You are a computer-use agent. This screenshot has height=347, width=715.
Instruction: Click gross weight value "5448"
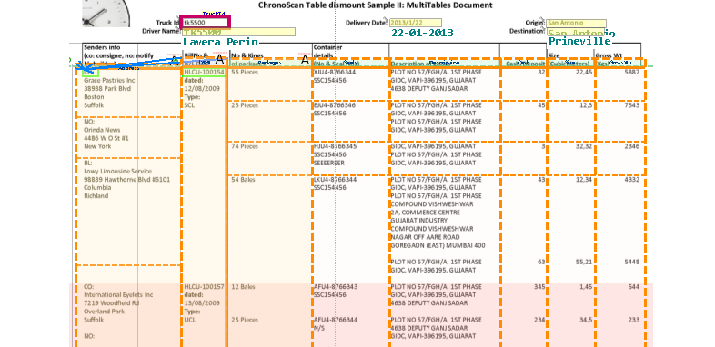(632, 262)
